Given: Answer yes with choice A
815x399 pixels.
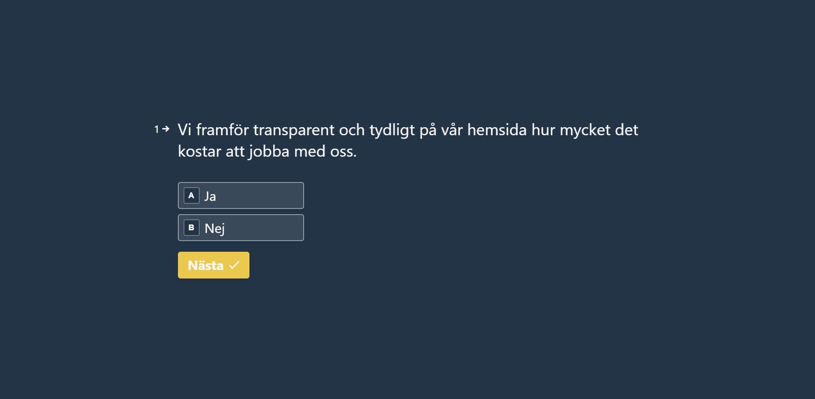Looking at the screenshot, I should pos(241,195).
